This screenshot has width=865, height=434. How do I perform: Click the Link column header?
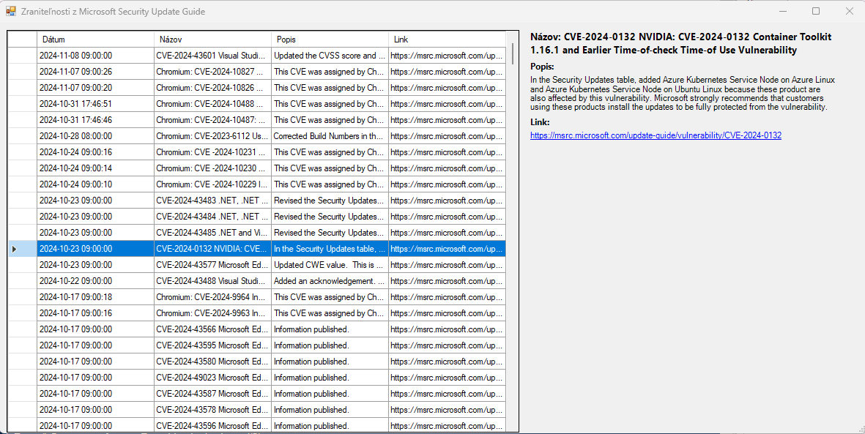tap(446, 40)
